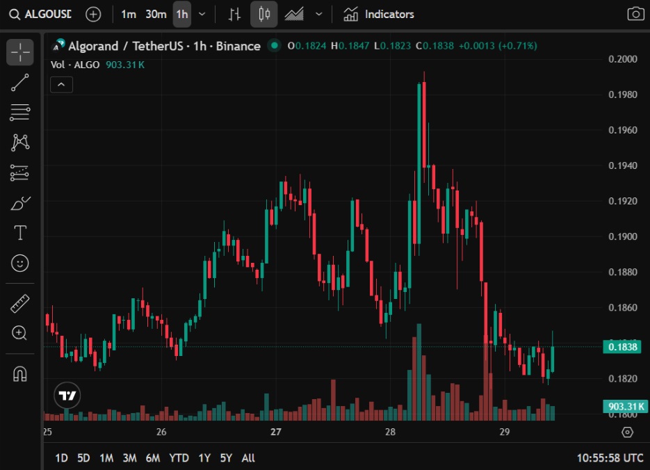
Task: Open the chart style dropdown arrow
Action: coord(318,14)
